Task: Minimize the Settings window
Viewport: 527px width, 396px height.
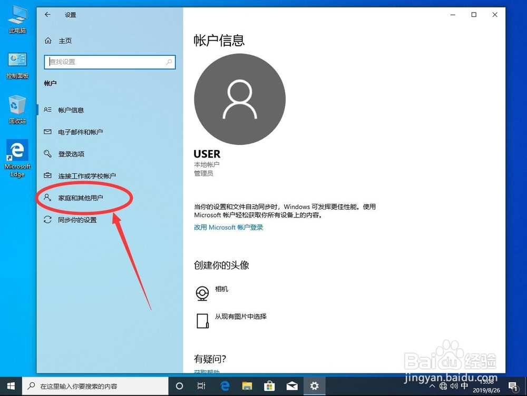Action: tap(453, 15)
